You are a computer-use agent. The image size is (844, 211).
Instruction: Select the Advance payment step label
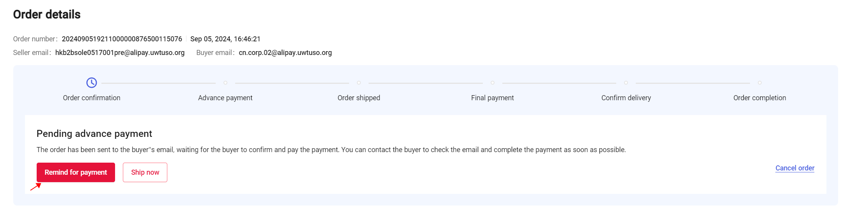[225, 98]
